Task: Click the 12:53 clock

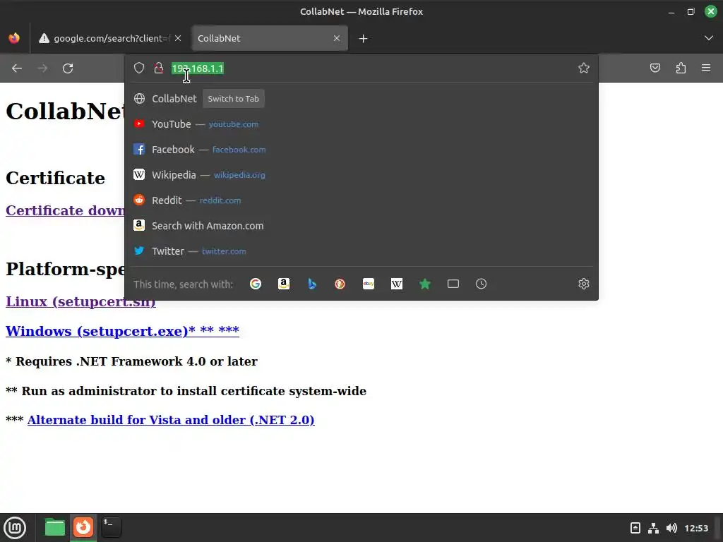Action: click(x=696, y=528)
